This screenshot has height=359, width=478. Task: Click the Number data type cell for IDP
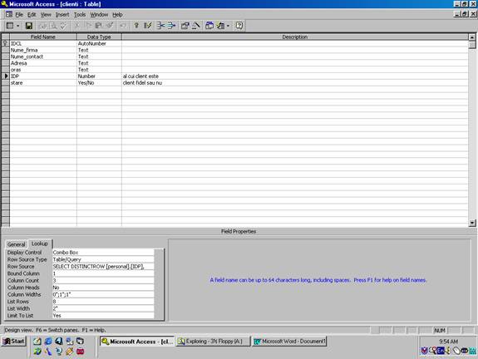[99, 76]
